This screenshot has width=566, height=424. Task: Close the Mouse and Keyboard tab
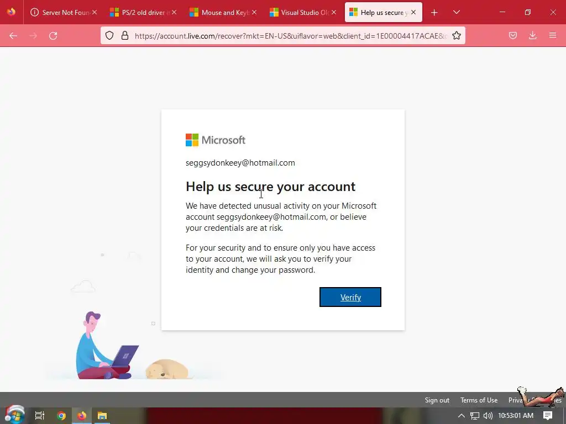coord(254,12)
